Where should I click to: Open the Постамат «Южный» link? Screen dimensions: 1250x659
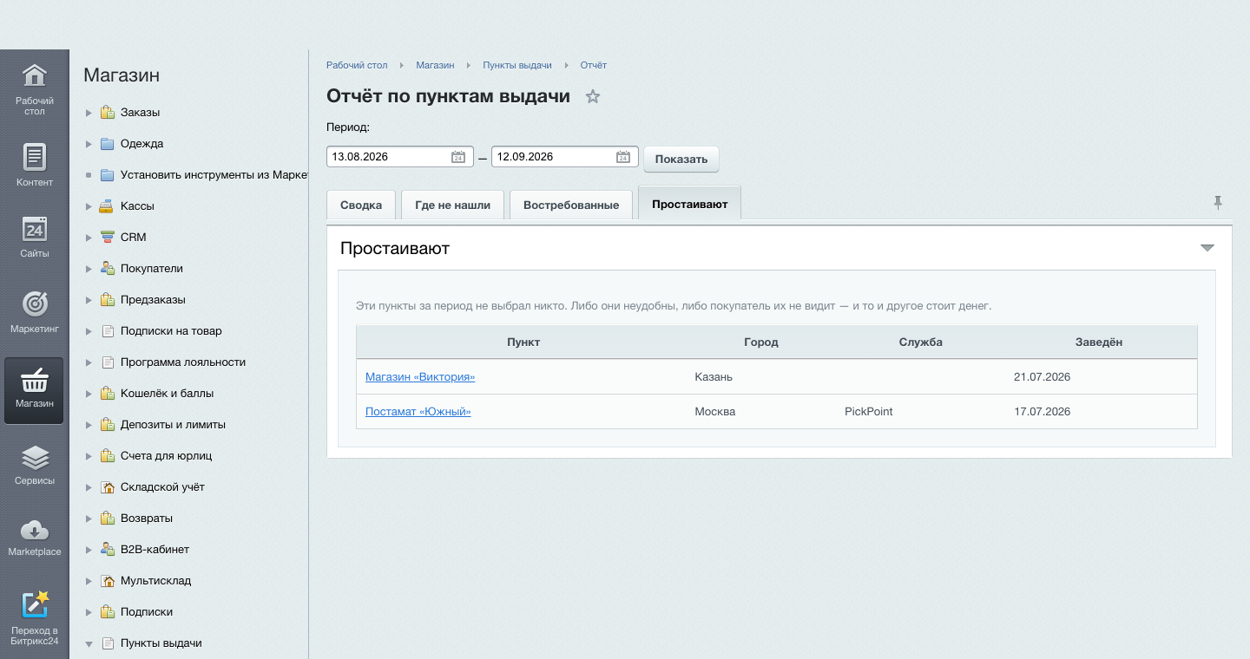click(418, 412)
